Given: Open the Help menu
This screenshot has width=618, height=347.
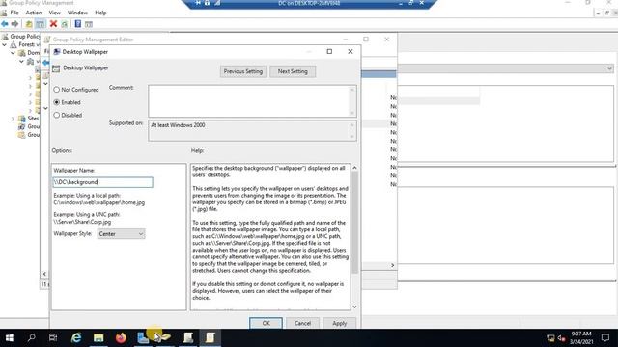Looking at the screenshot, I should [x=100, y=13].
